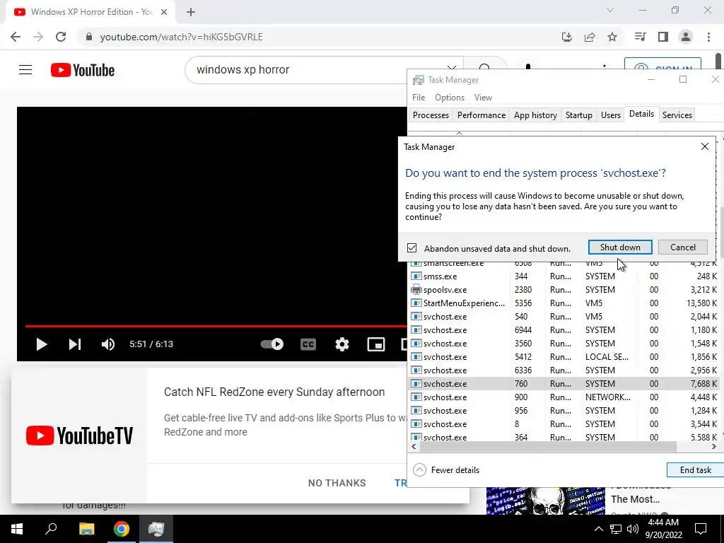This screenshot has height=543, width=724.
Task: Open the Chrome three-dot menu
Action: 708,37
